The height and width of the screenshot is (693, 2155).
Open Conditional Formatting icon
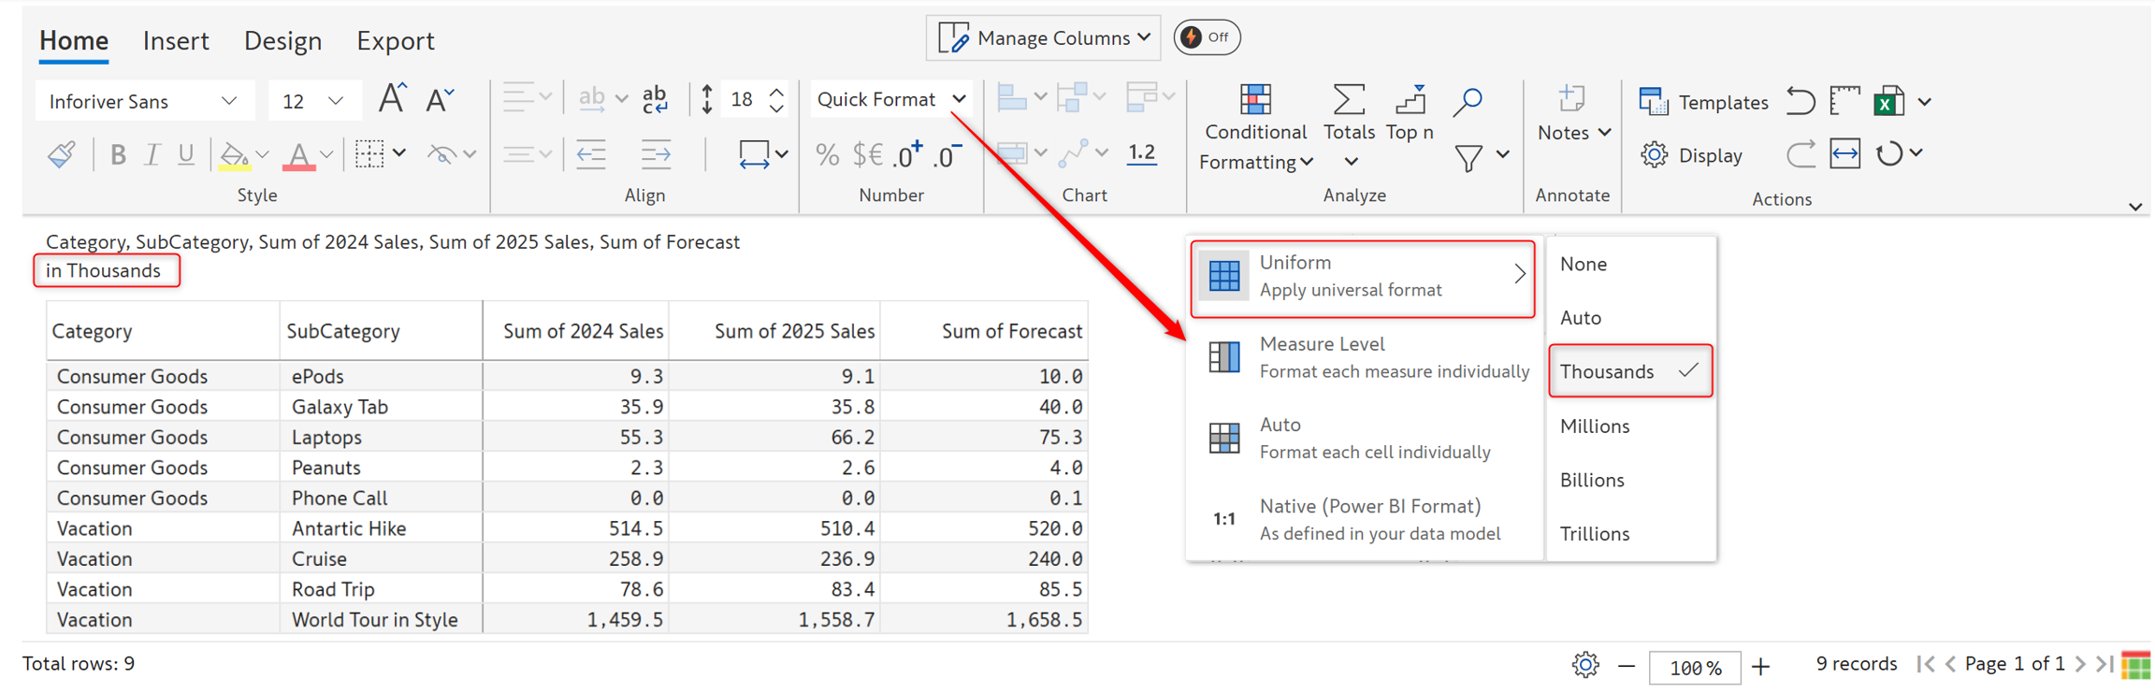coord(1255,100)
